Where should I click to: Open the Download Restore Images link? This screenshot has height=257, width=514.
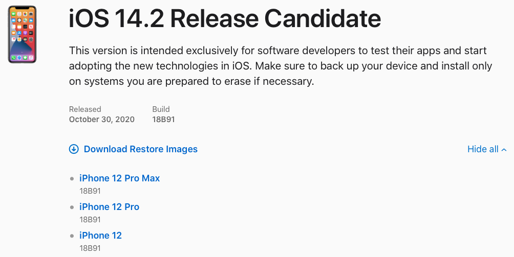pos(141,149)
